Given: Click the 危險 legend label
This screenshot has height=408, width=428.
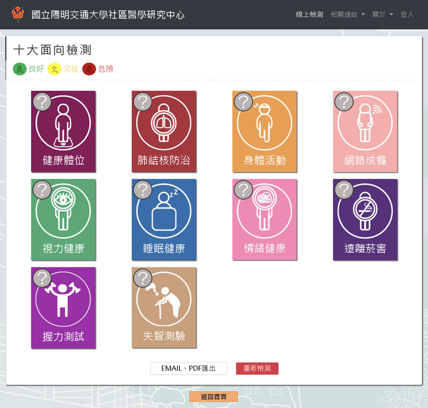Looking at the screenshot, I should pos(105,69).
